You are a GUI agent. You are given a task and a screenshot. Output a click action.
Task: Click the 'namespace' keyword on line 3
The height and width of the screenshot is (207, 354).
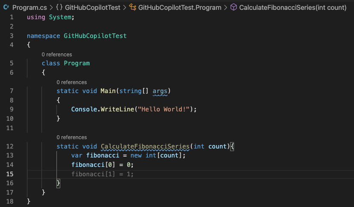pyautogui.click(x=44, y=36)
